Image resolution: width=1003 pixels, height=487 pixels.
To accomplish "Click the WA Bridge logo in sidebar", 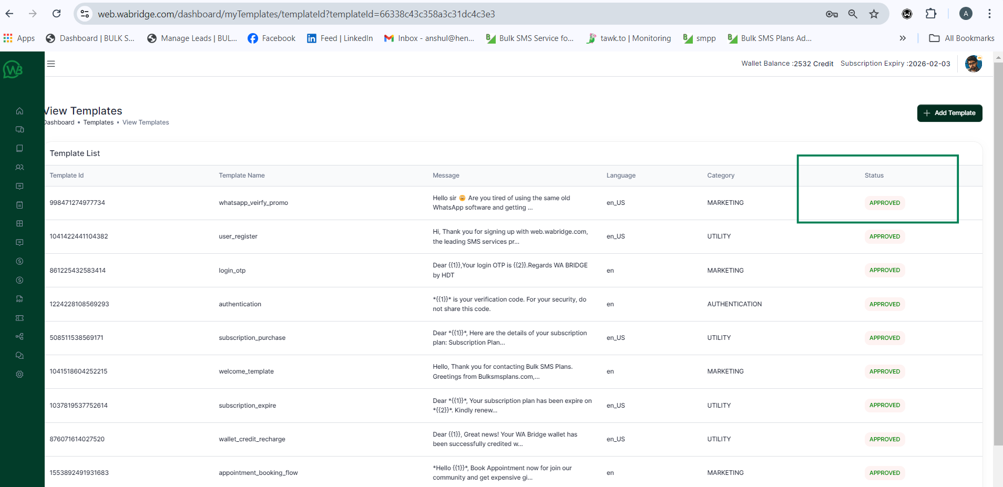I will coord(13,69).
